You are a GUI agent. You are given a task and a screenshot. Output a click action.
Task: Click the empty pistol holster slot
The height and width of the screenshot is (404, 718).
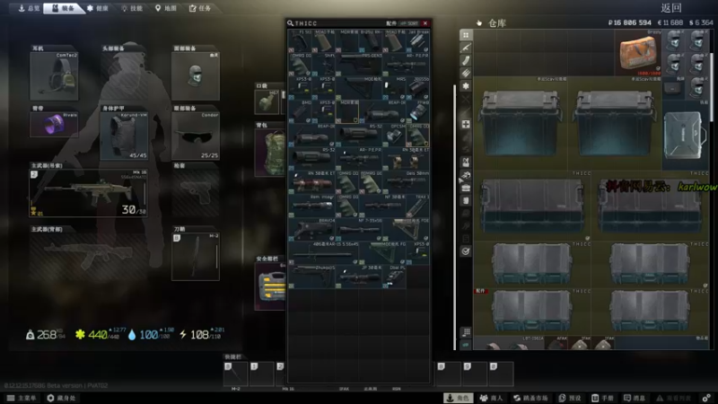[x=196, y=193]
